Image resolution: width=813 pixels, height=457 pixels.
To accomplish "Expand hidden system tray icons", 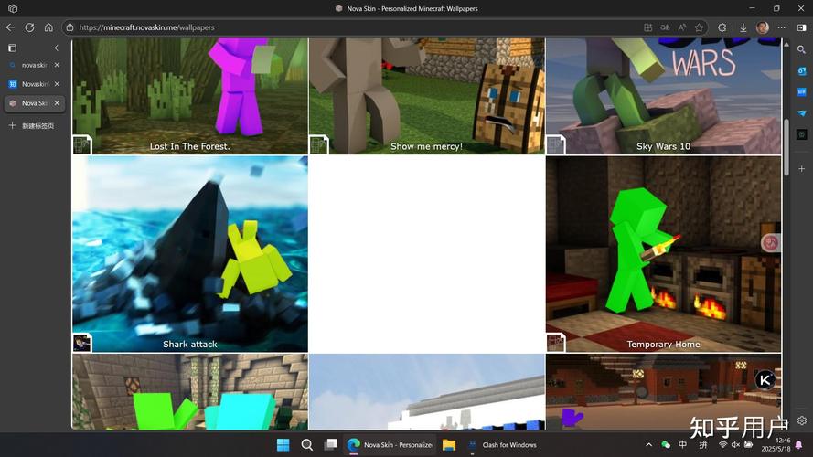I will [648, 444].
